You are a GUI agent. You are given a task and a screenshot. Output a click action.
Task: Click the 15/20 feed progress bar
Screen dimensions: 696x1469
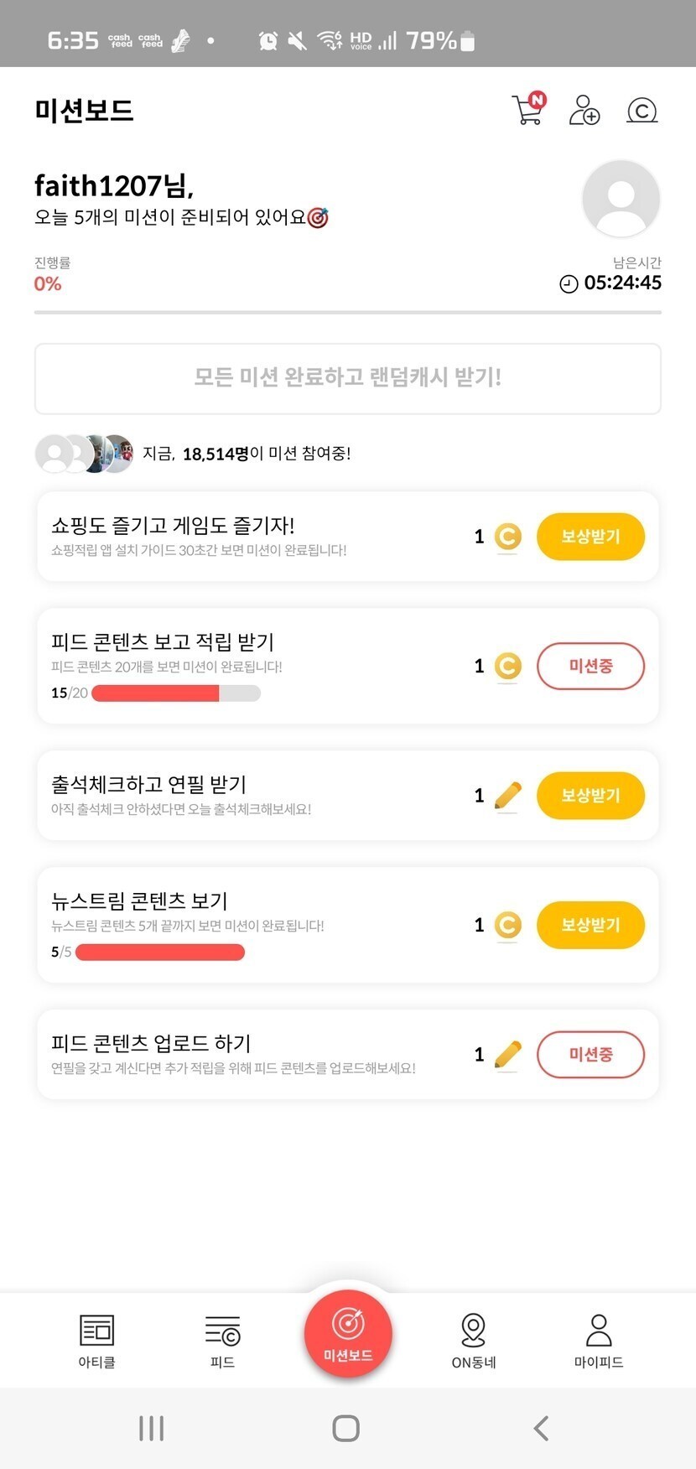175,693
